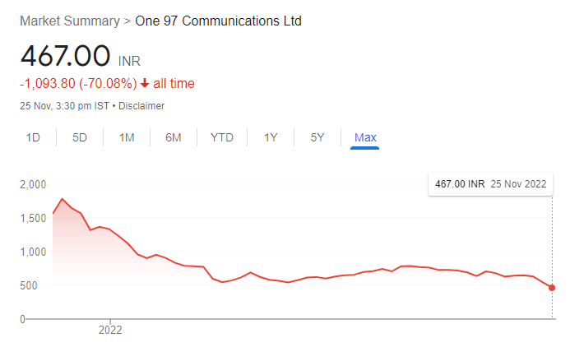Click the red down arrow icon
Screen dimensions: 584x347
(x=145, y=84)
